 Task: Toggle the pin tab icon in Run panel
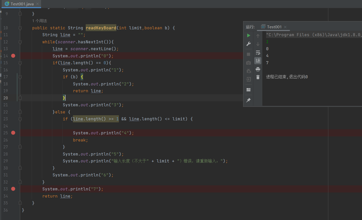coord(248,100)
